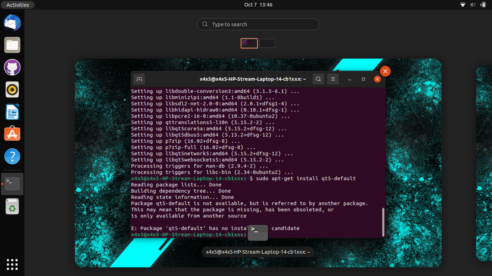This screenshot has width=492, height=276.
Task: Open the Files application from the dock
Action: [12, 45]
